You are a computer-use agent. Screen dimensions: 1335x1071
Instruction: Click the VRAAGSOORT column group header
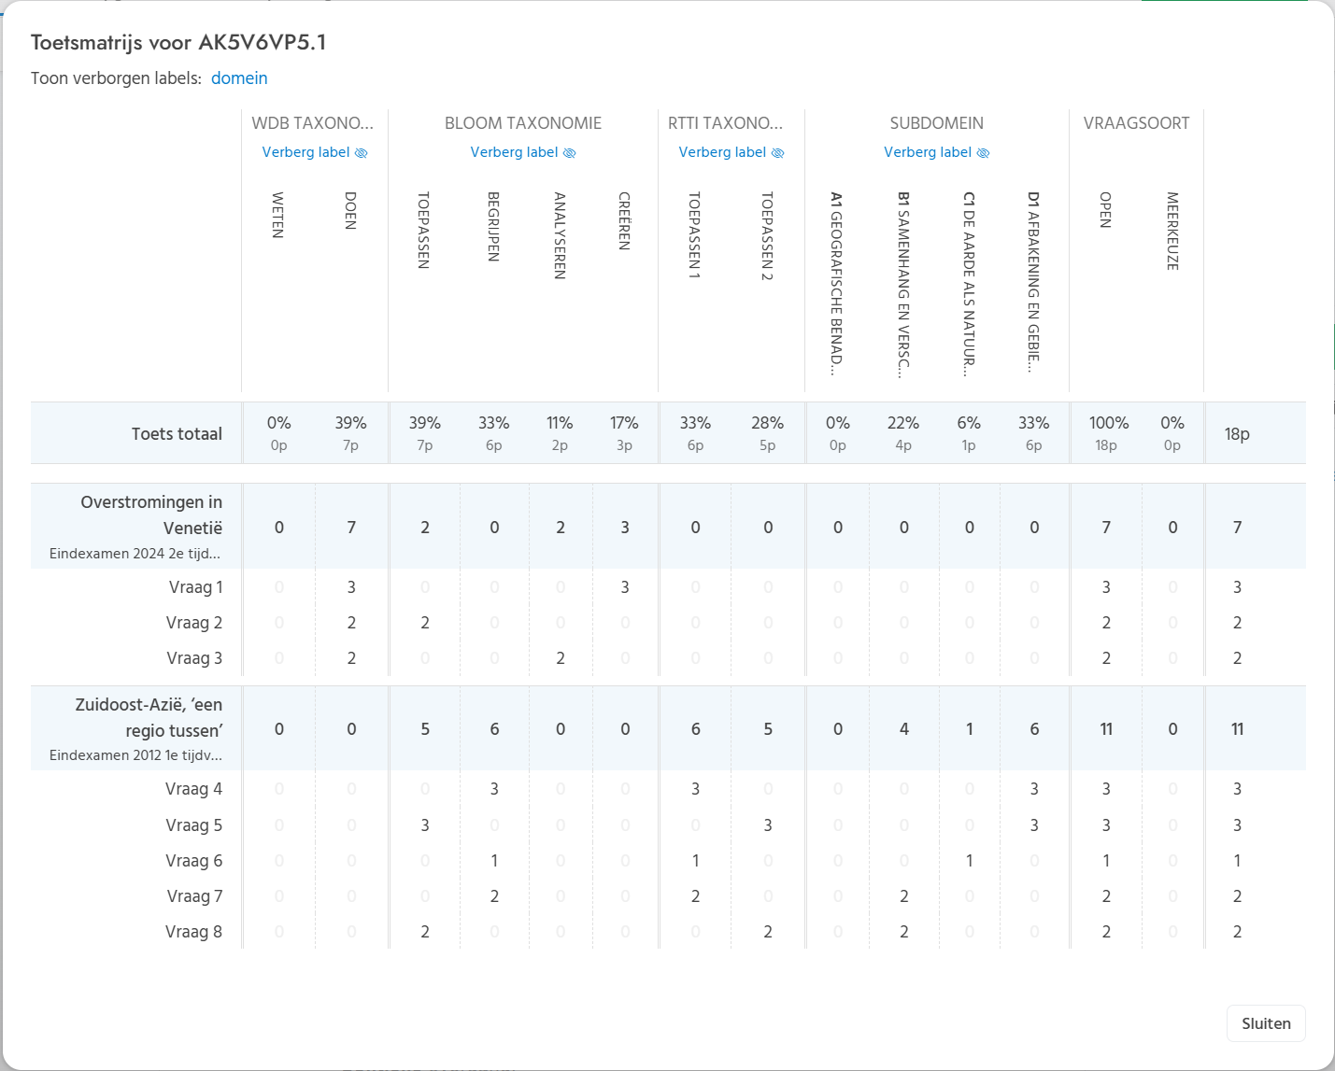(x=1136, y=123)
